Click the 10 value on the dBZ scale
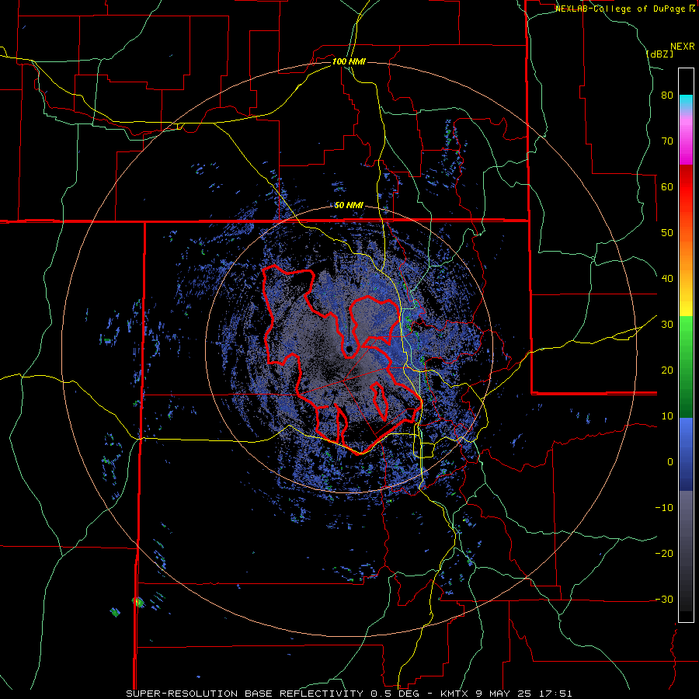 pos(667,416)
